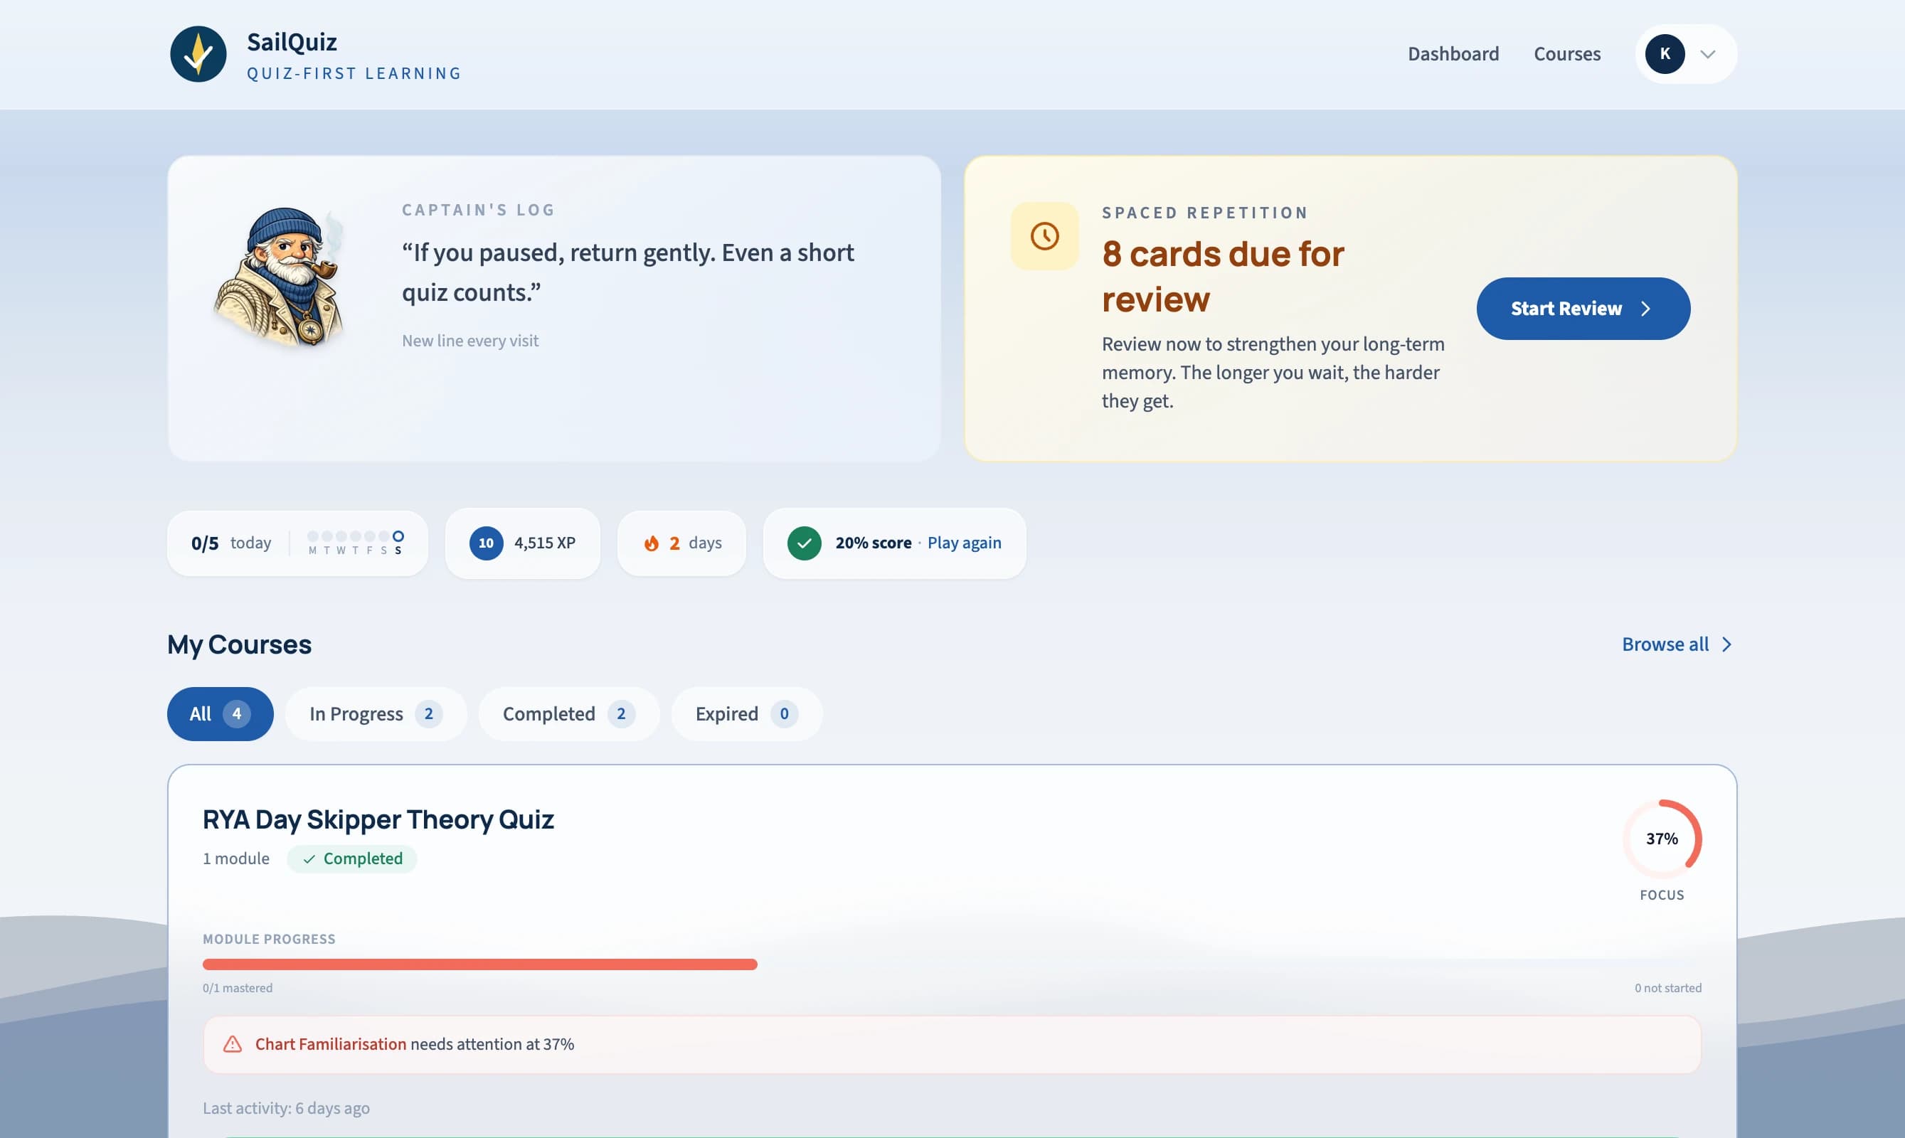This screenshot has width=1905, height=1138.
Task: Click the K profile avatar
Action: pos(1665,53)
